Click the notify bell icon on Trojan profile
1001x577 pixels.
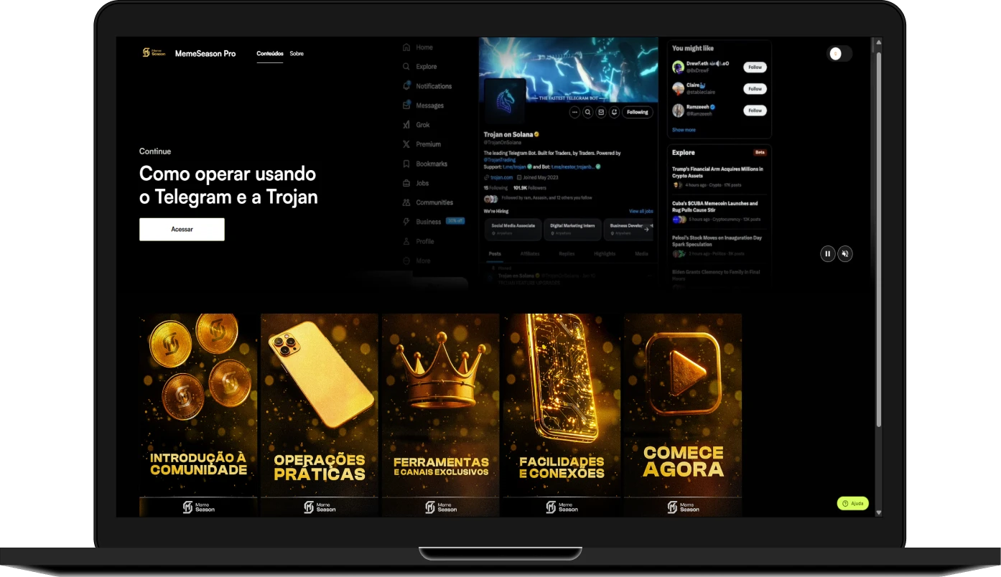[x=615, y=112]
